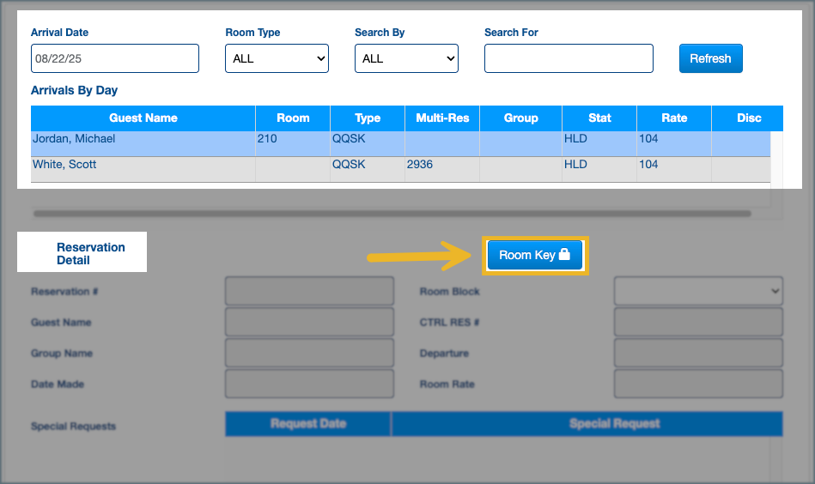The width and height of the screenshot is (815, 484).
Task: Click the Disc column header
Action: 748,118
